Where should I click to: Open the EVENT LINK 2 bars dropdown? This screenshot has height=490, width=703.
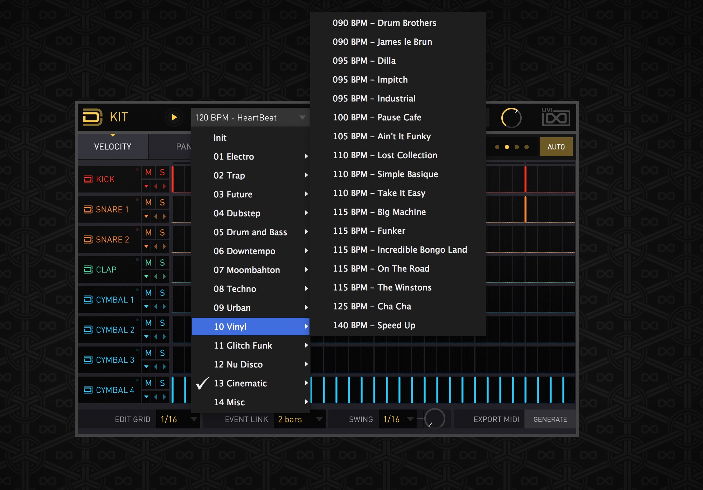(x=300, y=419)
